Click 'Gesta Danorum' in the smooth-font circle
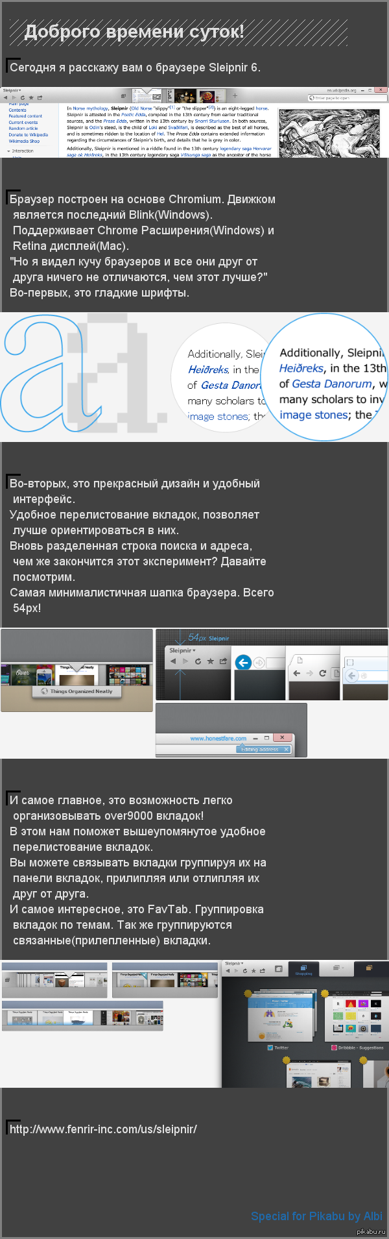The width and height of the screenshot is (389, 1239). (332, 384)
